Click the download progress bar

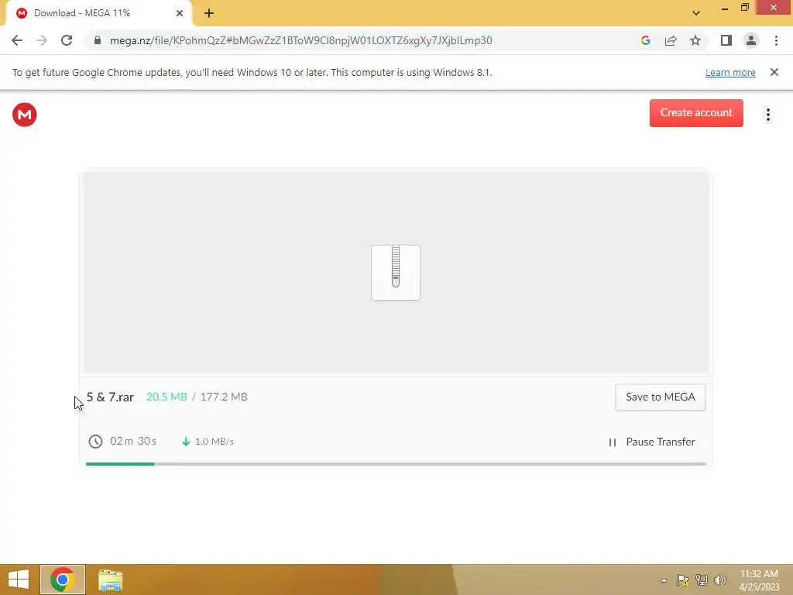(x=396, y=463)
